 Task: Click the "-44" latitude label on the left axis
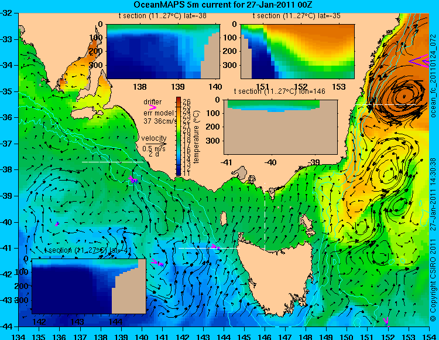coord(6,327)
